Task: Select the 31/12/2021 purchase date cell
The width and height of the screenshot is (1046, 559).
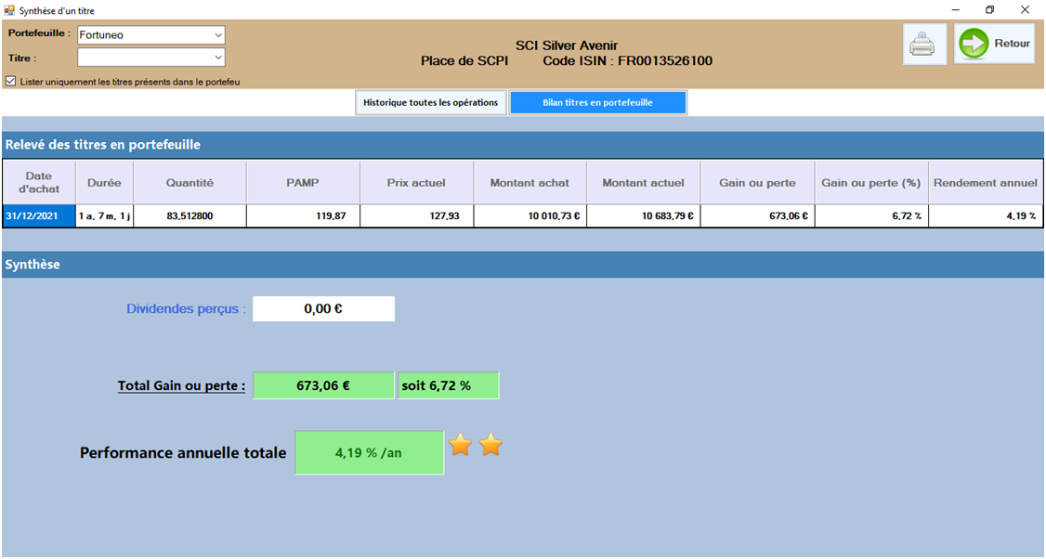Action: pos(39,216)
